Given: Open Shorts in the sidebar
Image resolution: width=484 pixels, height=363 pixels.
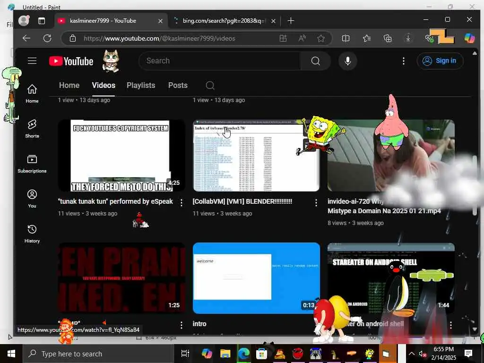Looking at the screenshot, I should [x=32, y=129].
